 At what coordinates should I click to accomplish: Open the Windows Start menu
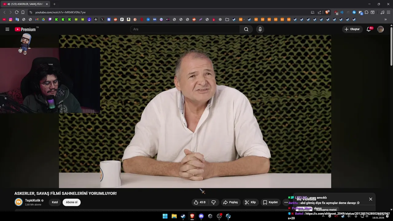coord(165,216)
